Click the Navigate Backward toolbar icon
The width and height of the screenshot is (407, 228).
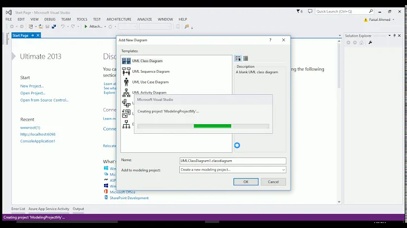[12, 27]
